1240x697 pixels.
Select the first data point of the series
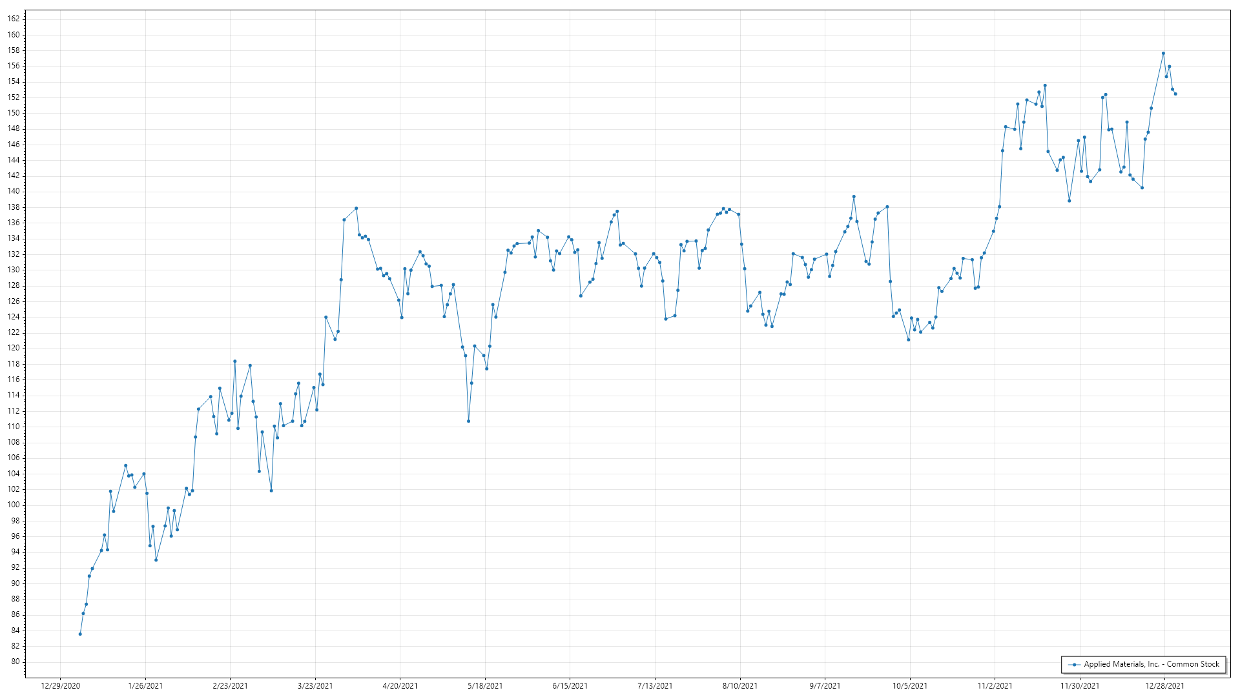click(80, 634)
